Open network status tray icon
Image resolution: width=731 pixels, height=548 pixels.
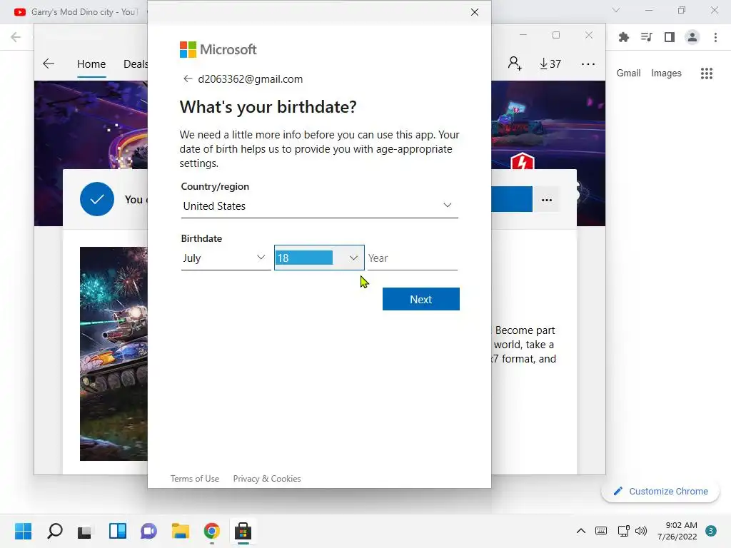click(623, 531)
